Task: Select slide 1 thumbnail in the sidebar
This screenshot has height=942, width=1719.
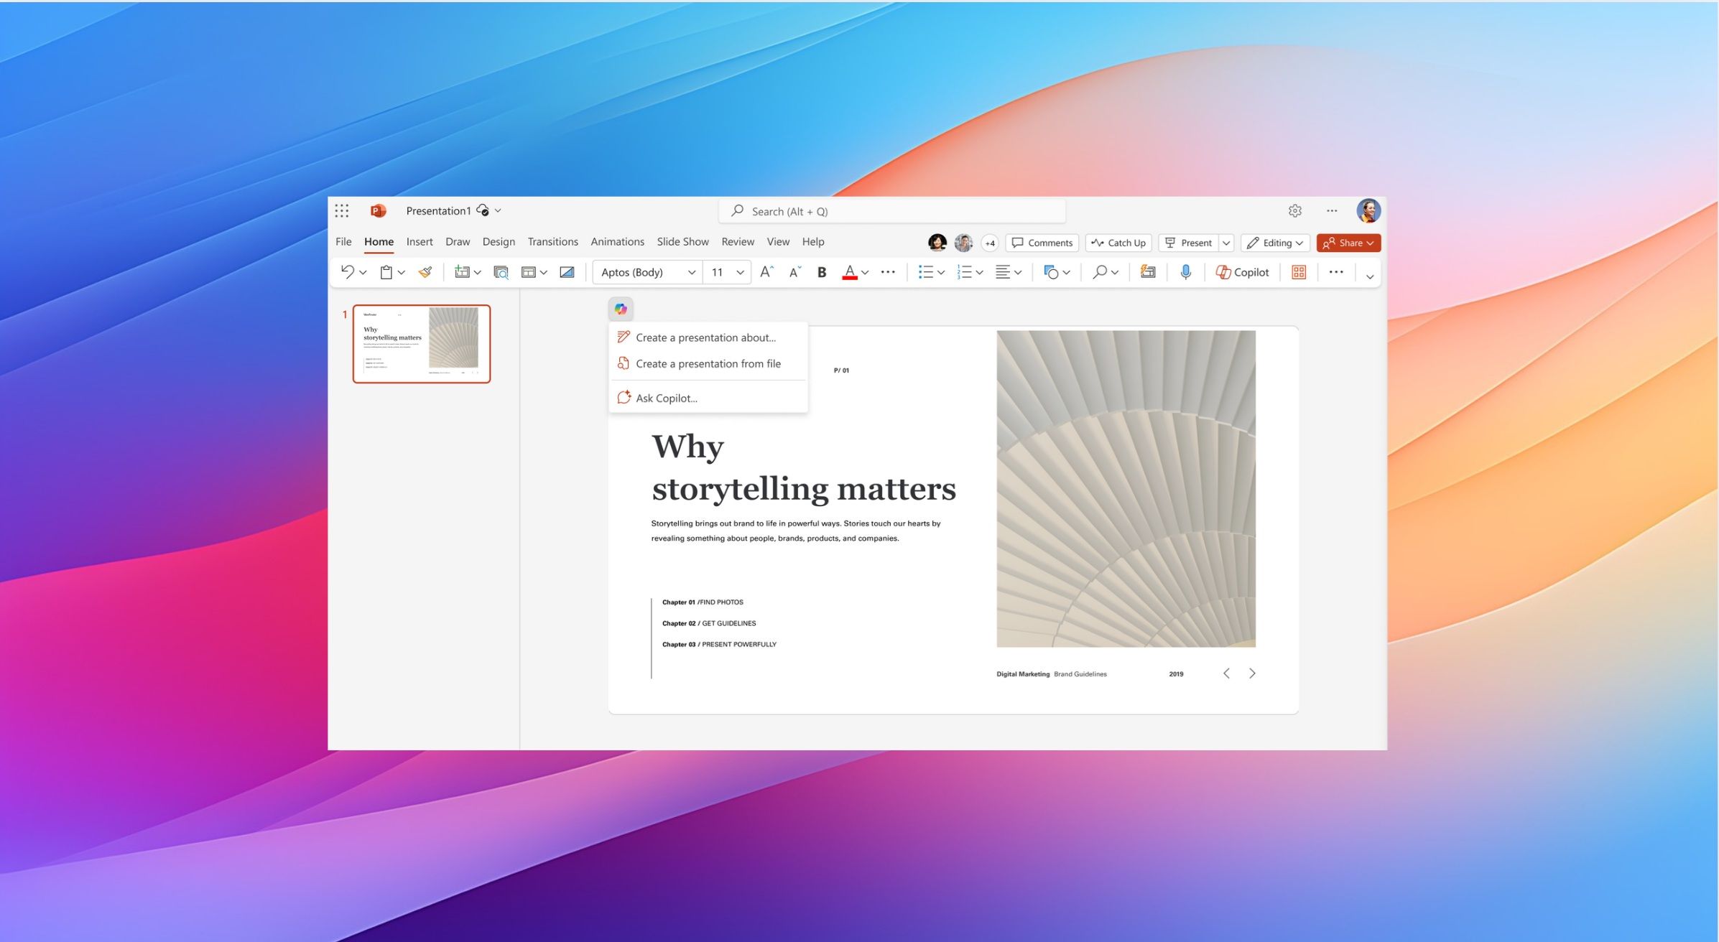Action: (422, 343)
